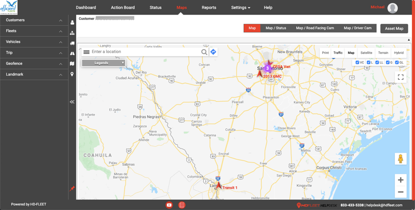Screen dimensions: 415x210
Task: Zoom out the map with minus
Action: [x=400, y=192]
